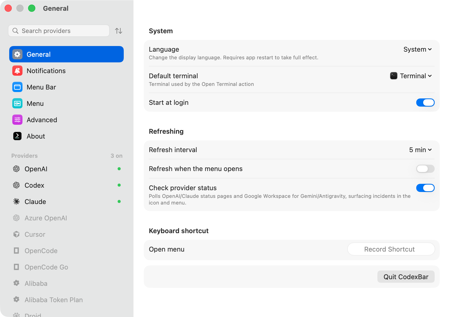
Task: Select the OpenAI provider row
Action: pos(66,169)
